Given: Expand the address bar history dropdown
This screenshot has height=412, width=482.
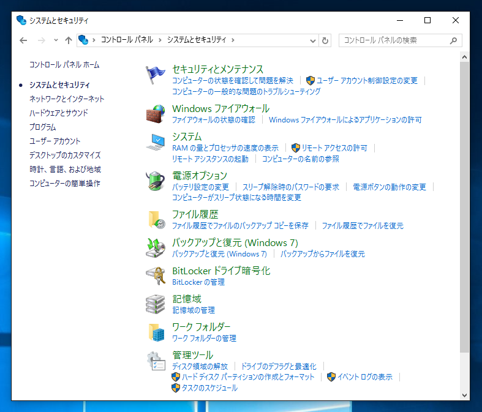Looking at the screenshot, I should 313,40.
